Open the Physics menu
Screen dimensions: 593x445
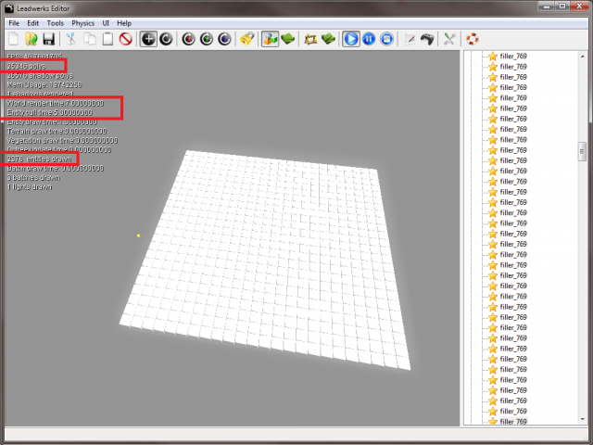tap(83, 22)
